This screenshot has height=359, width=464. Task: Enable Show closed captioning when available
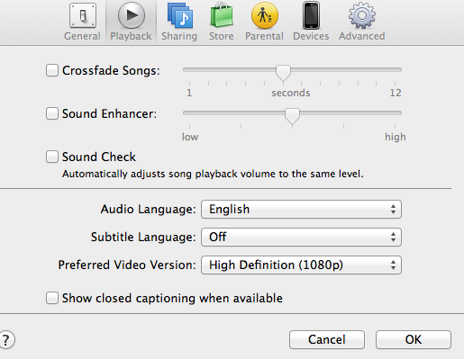click(52, 298)
